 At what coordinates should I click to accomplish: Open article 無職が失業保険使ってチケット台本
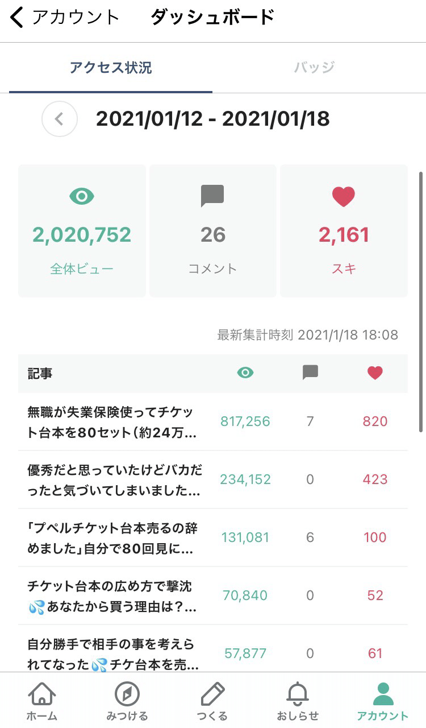pyautogui.click(x=112, y=422)
